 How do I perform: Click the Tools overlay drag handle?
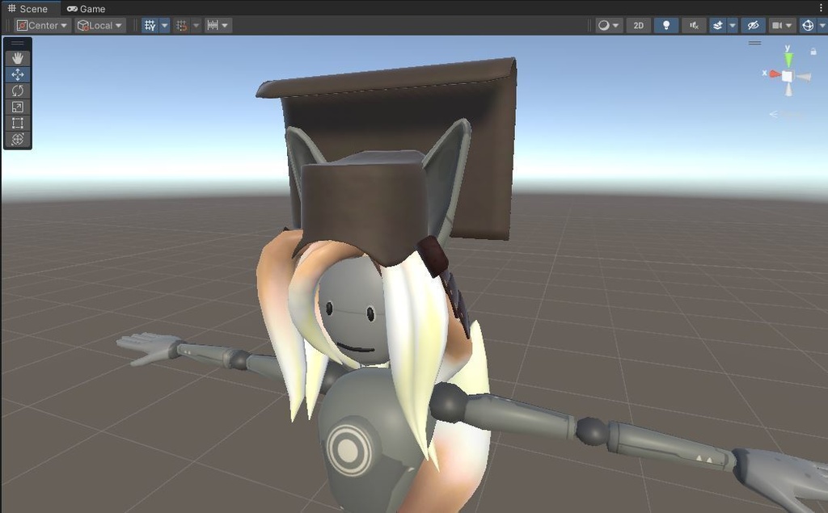point(18,44)
